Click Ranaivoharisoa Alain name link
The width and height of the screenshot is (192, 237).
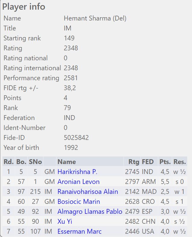88,192
